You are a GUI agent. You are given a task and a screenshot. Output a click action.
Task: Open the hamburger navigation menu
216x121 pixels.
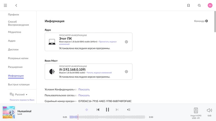(5, 5)
